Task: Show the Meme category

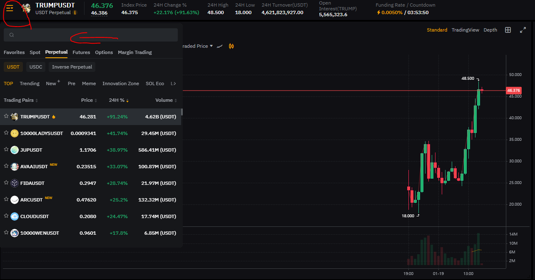Action: [89, 84]
